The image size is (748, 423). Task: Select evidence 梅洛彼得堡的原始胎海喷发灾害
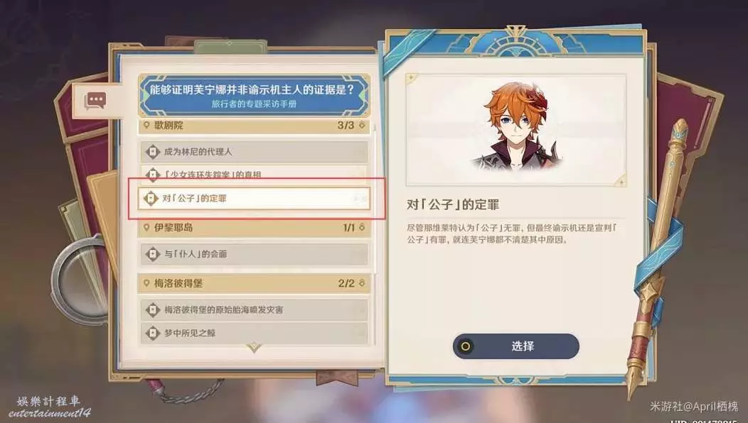(255, 310)
